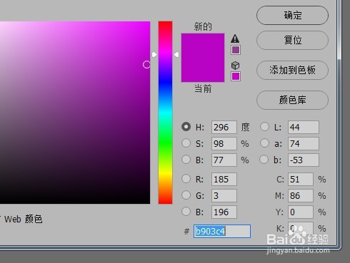Select the web-safe color swatch below the cube

pos(236,76)
